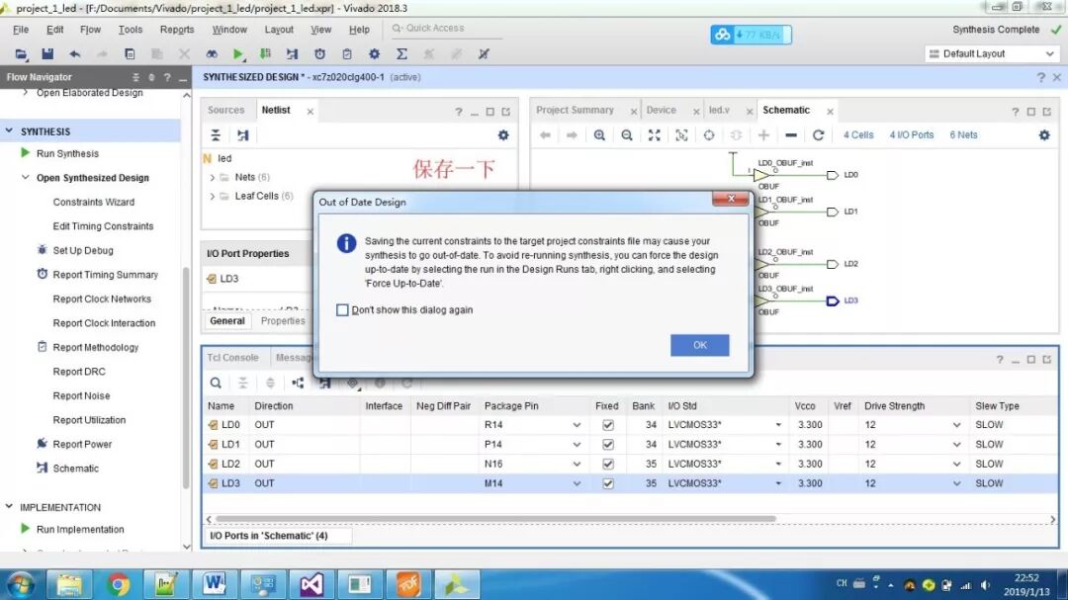Image resolution: width=1068 pixels, height=600 pixels.
Task: Zoom out on the Schematic
Action: pos(627,134)
